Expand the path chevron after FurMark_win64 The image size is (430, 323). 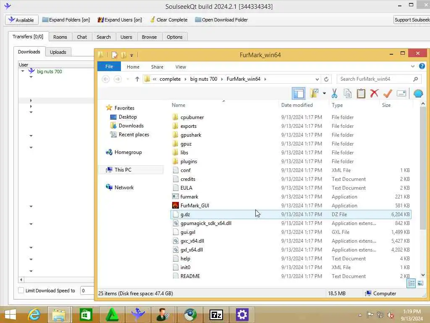(265, 79)
